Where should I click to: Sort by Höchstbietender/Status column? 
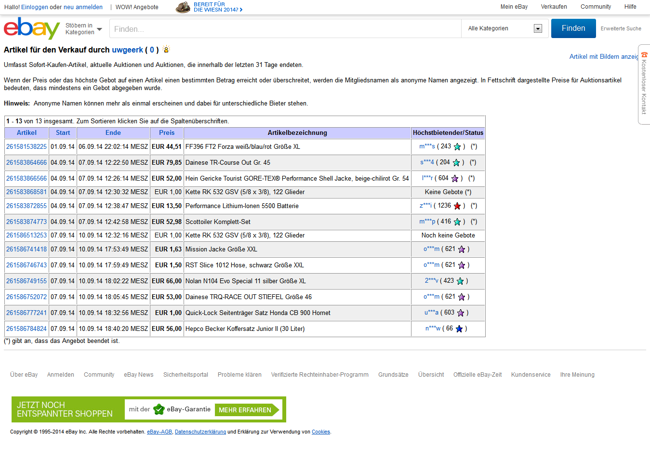[448, 133]
